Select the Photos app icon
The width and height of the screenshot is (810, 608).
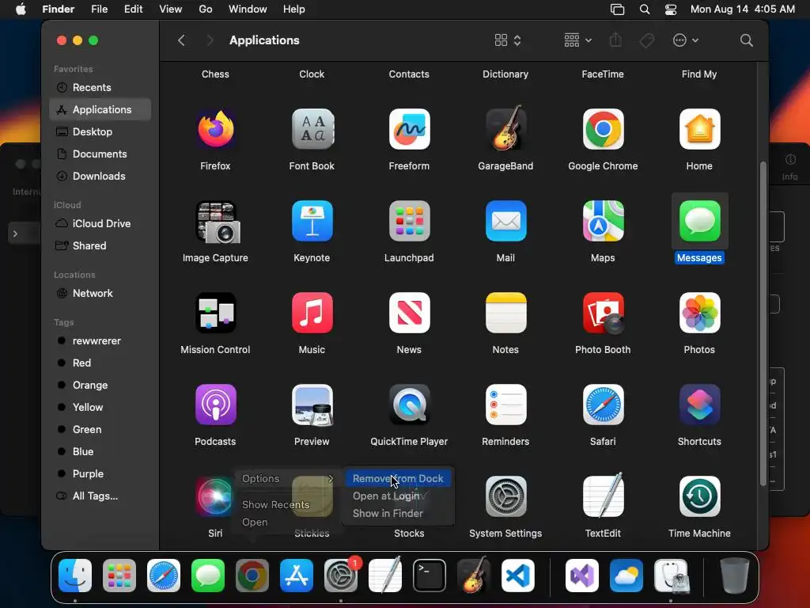coord(699,313)
